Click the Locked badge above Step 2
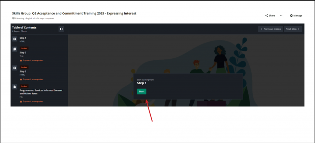 24,48
